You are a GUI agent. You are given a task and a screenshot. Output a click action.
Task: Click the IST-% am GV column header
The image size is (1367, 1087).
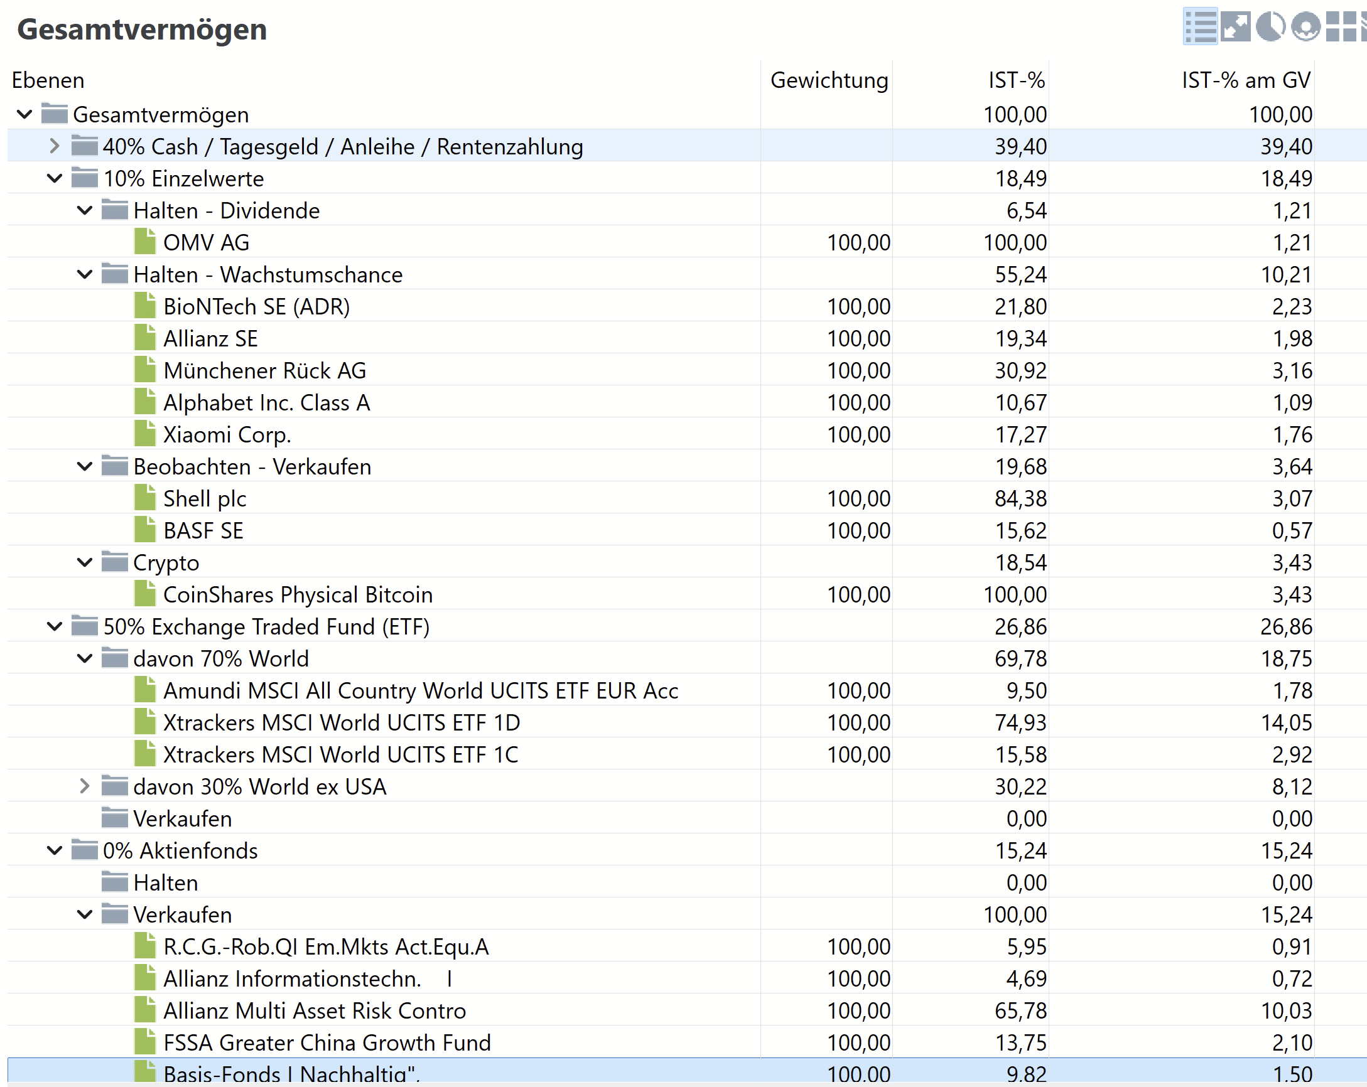pyautogui.click(x=1245, y=80)
